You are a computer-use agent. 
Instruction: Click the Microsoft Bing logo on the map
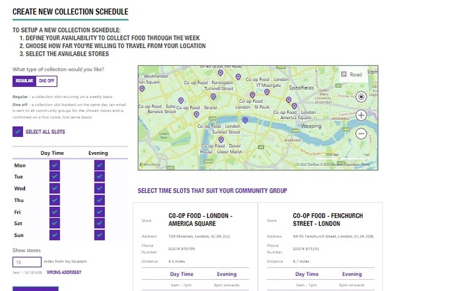[150, 165]
